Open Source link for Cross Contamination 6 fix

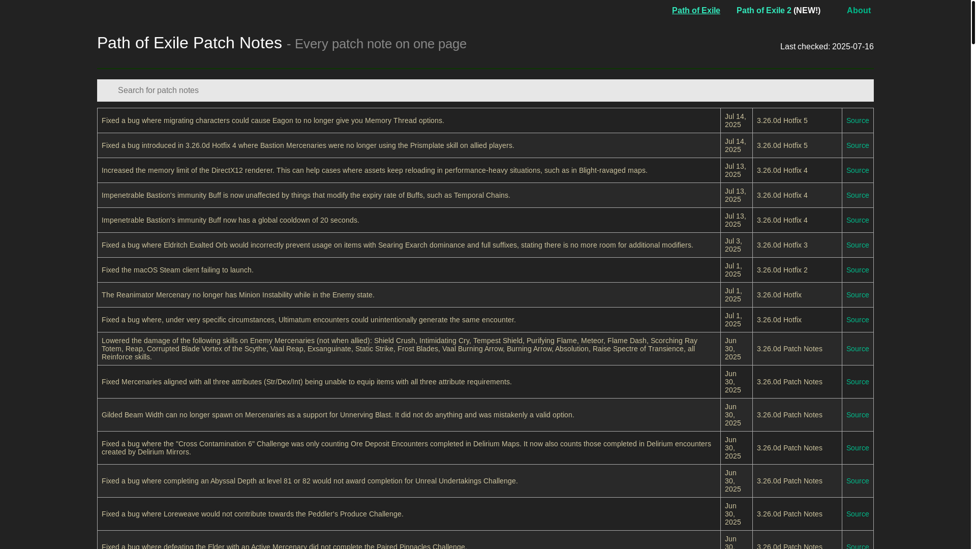coord(857,448)
